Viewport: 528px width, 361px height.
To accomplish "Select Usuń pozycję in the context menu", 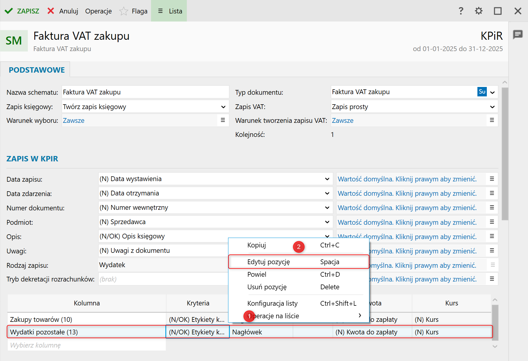I will tap(267, 287).
